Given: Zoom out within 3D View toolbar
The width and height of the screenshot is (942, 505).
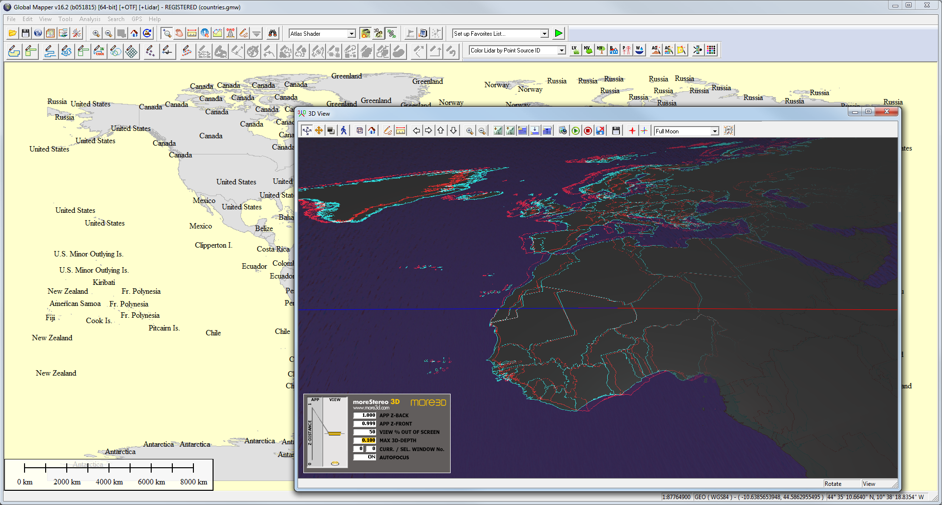Looking at the screenshot, I should [482, 130].
